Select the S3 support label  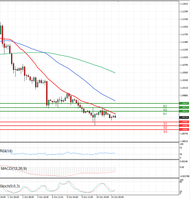pos(165,132)
